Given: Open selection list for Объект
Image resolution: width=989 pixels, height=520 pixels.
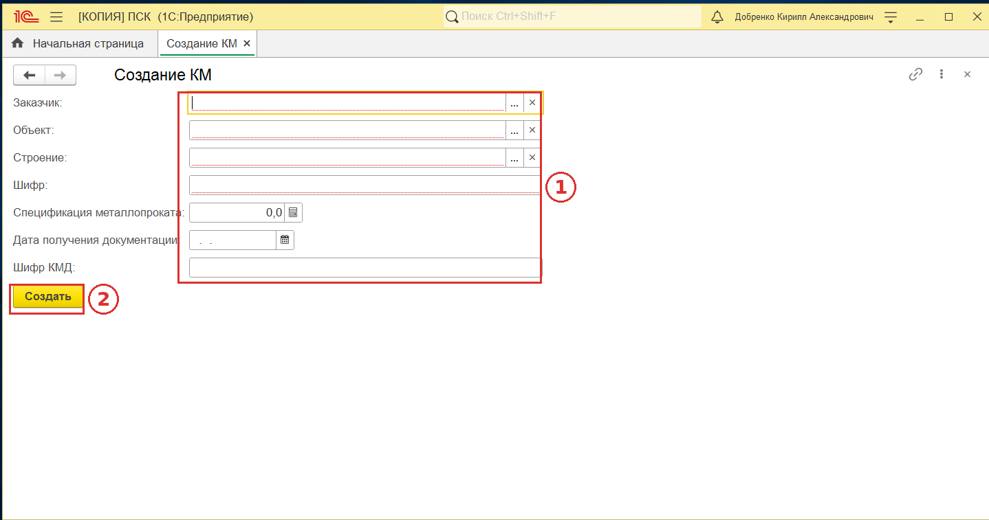Looking at the screenshot, I should pyautogui.click(x=514, y=130).
